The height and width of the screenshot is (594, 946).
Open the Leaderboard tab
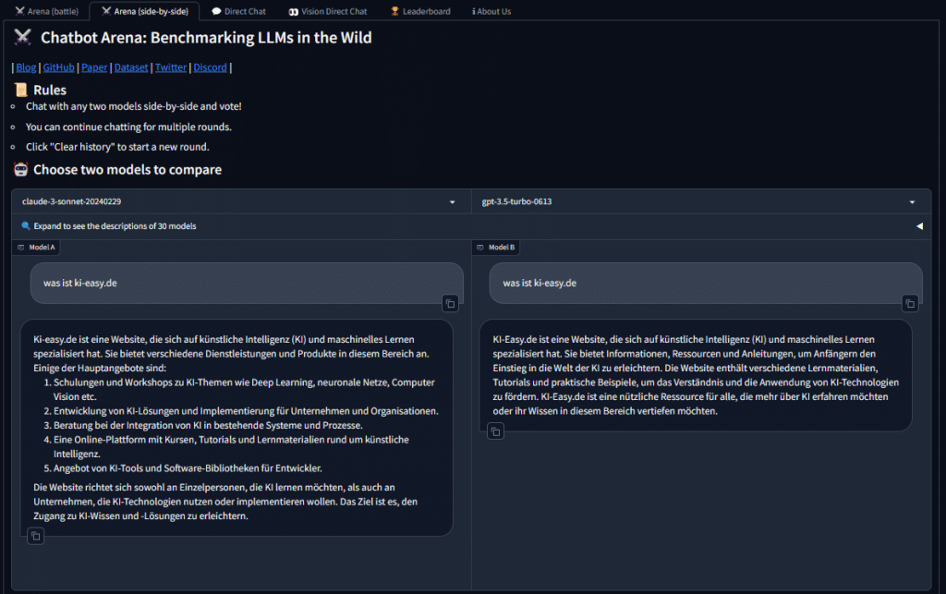[x=420, y=11]
